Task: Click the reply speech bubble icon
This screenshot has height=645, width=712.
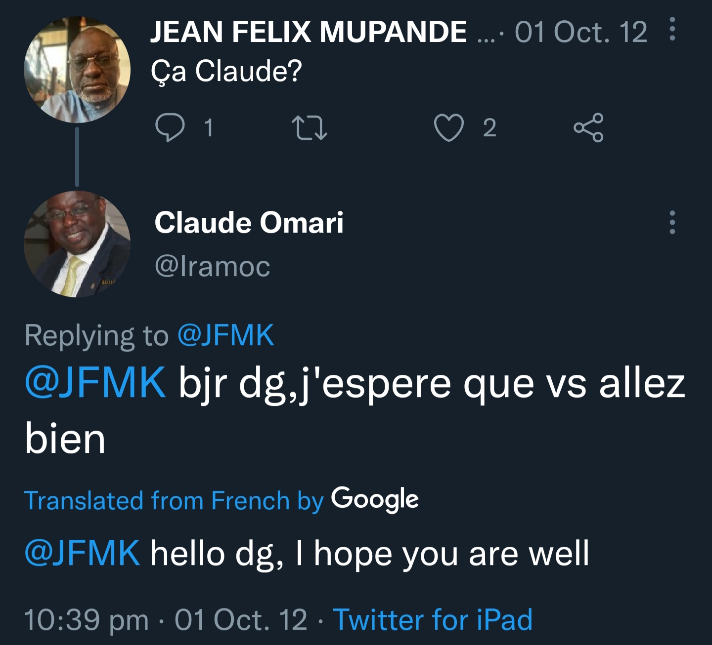Action: 170,127
